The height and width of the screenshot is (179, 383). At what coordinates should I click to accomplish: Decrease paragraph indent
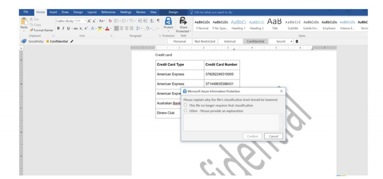pos(140,21)
